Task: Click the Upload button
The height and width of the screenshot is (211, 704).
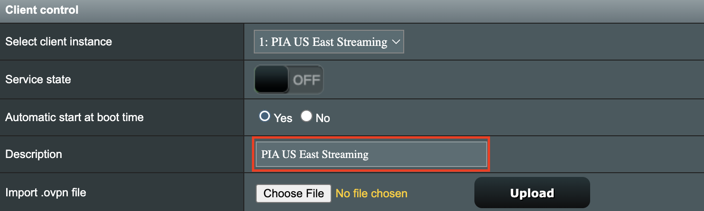Action: click(532, 193)
